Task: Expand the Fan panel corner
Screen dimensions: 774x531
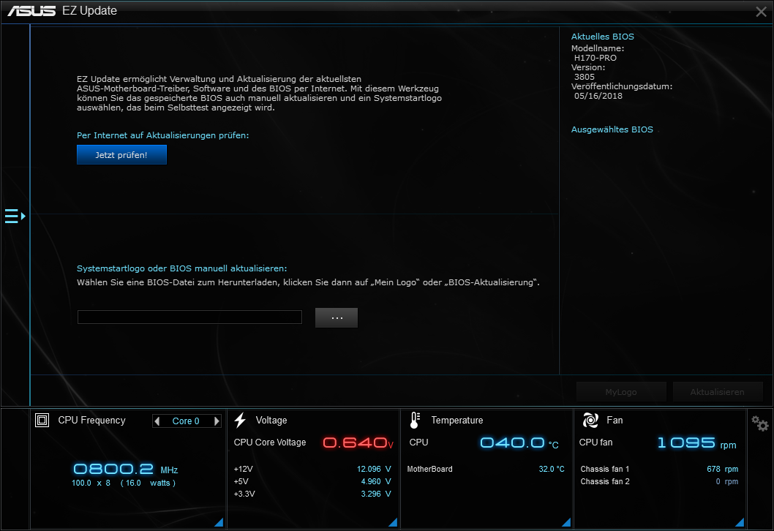Action: 740,522
